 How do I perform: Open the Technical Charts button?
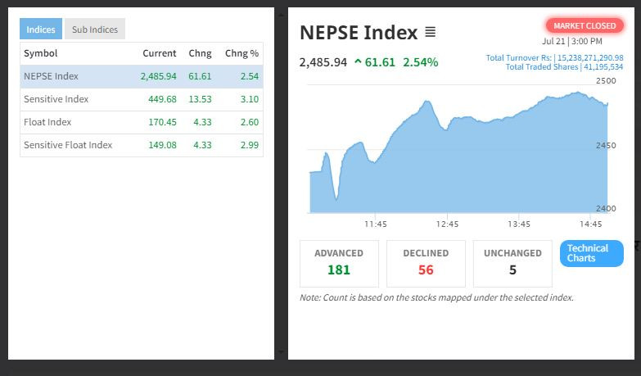click(592, 253)
